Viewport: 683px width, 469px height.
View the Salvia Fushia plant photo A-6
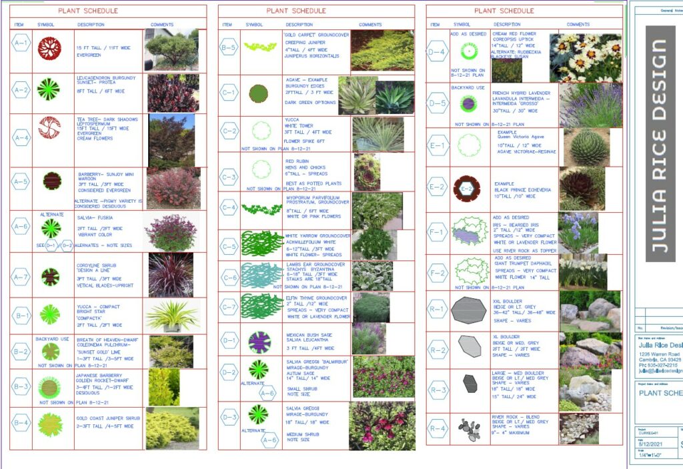coord(171,232)
